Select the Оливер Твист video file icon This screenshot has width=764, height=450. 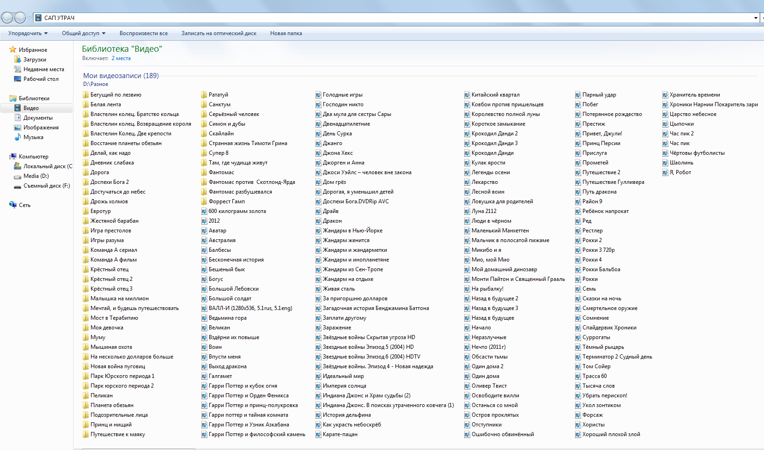pos(467,386)
